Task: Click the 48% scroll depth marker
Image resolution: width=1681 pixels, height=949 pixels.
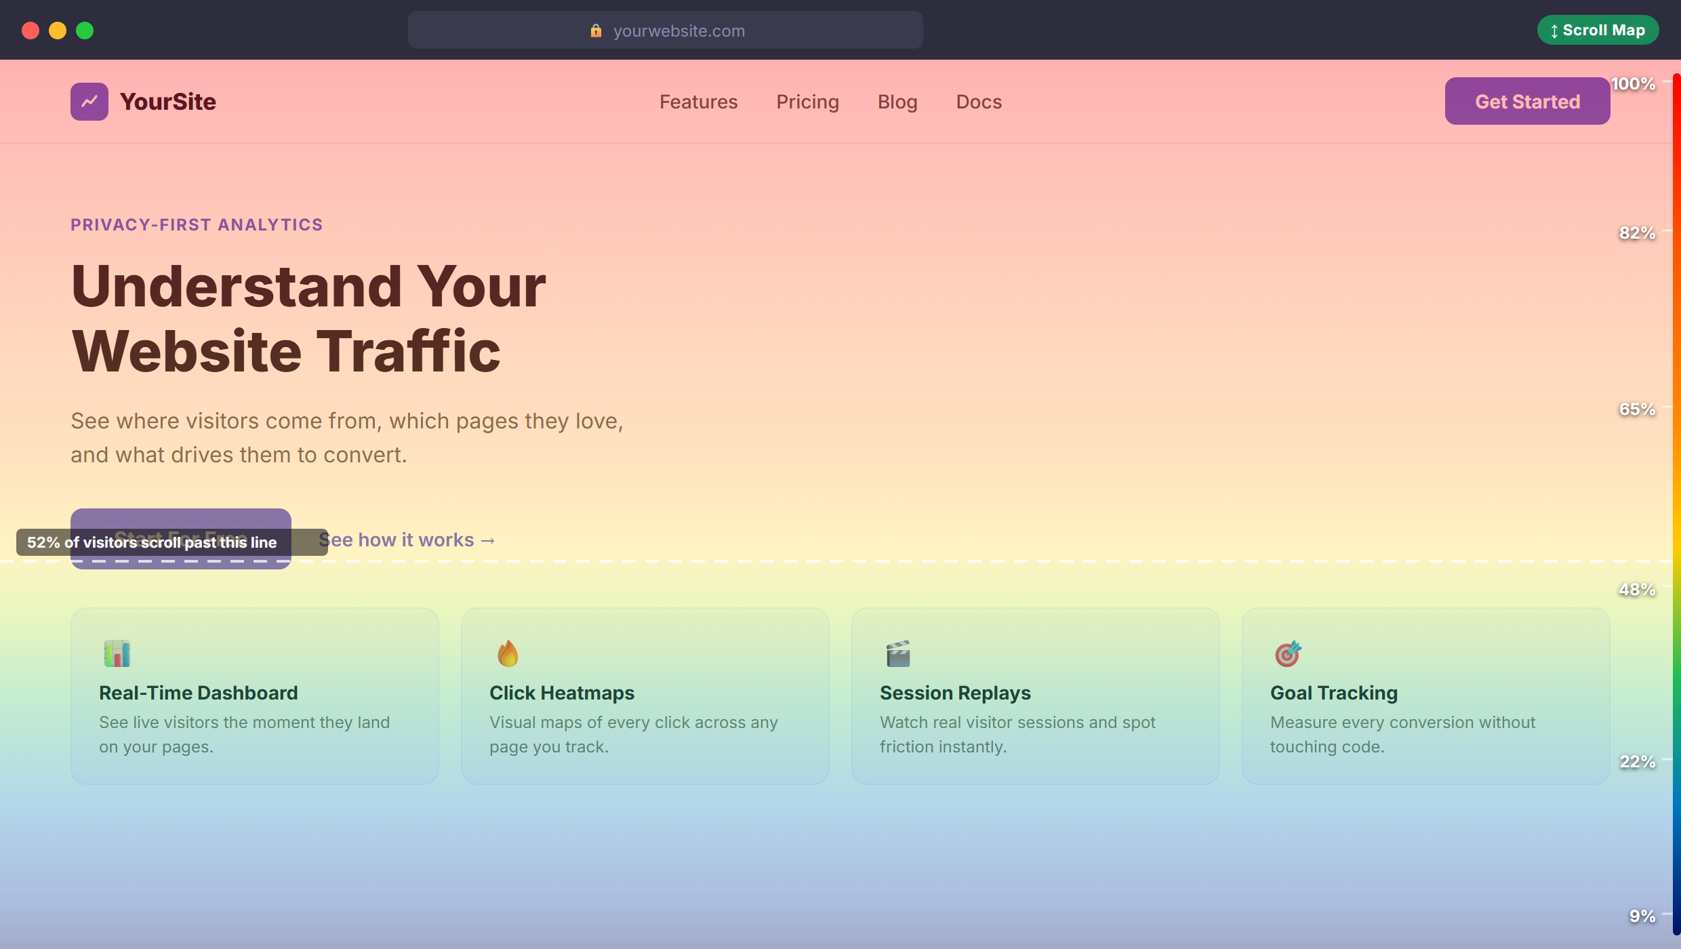Action: pos(1638,590)
